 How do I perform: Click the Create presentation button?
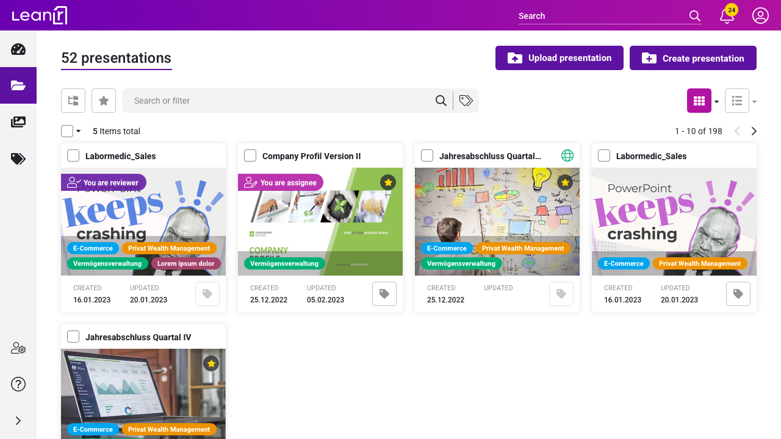[693, 58]
